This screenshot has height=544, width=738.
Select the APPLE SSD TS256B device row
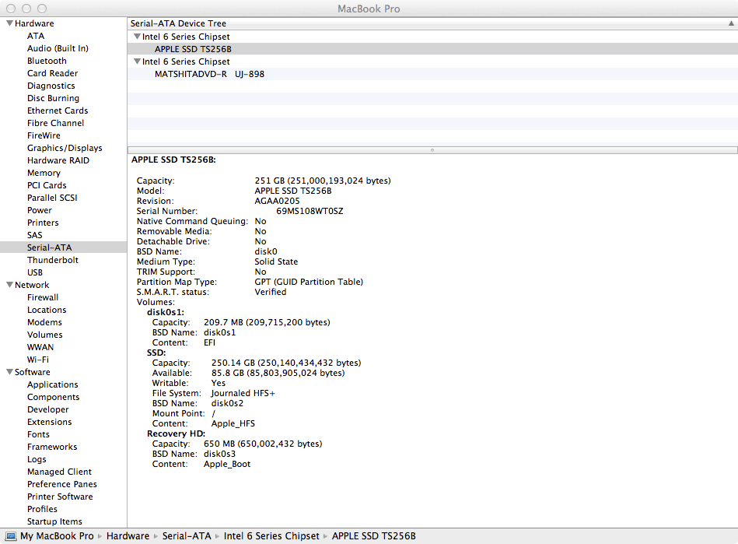coord(432,49)
